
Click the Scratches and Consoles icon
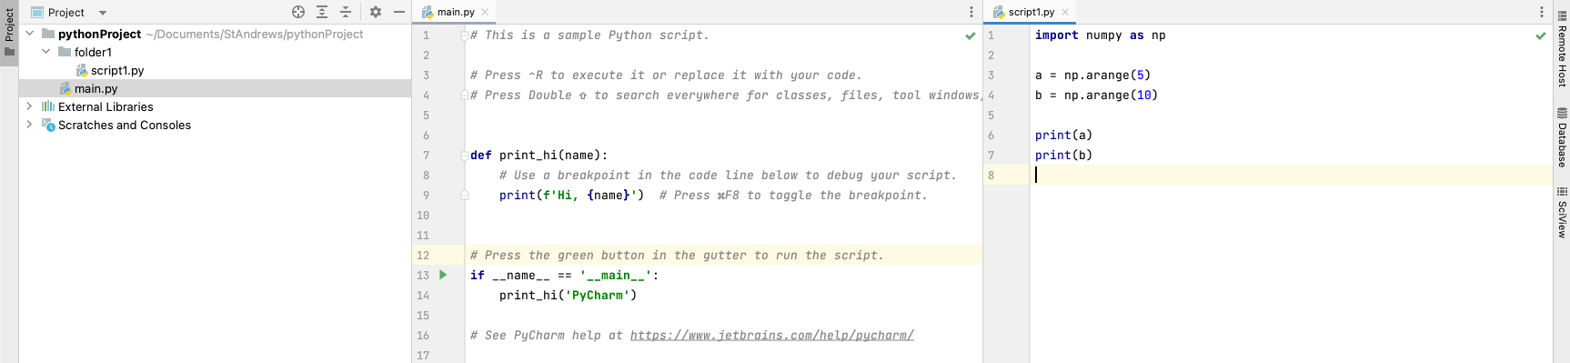click(x=48, y=125)
